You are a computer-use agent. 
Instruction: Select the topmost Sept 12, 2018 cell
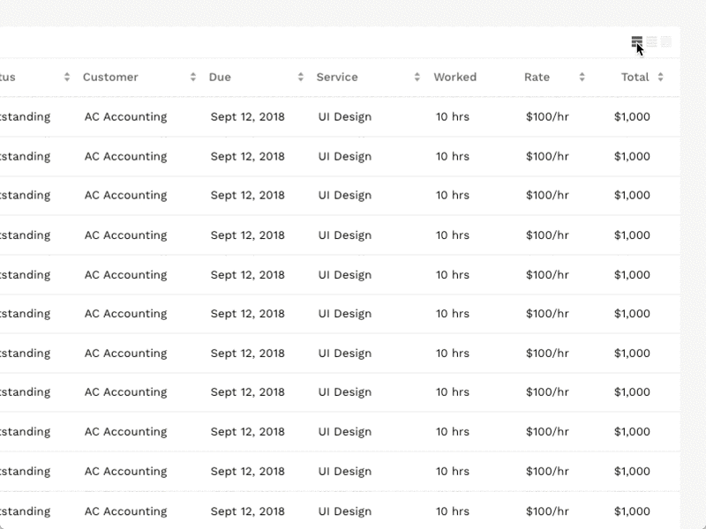pos(248,116)
